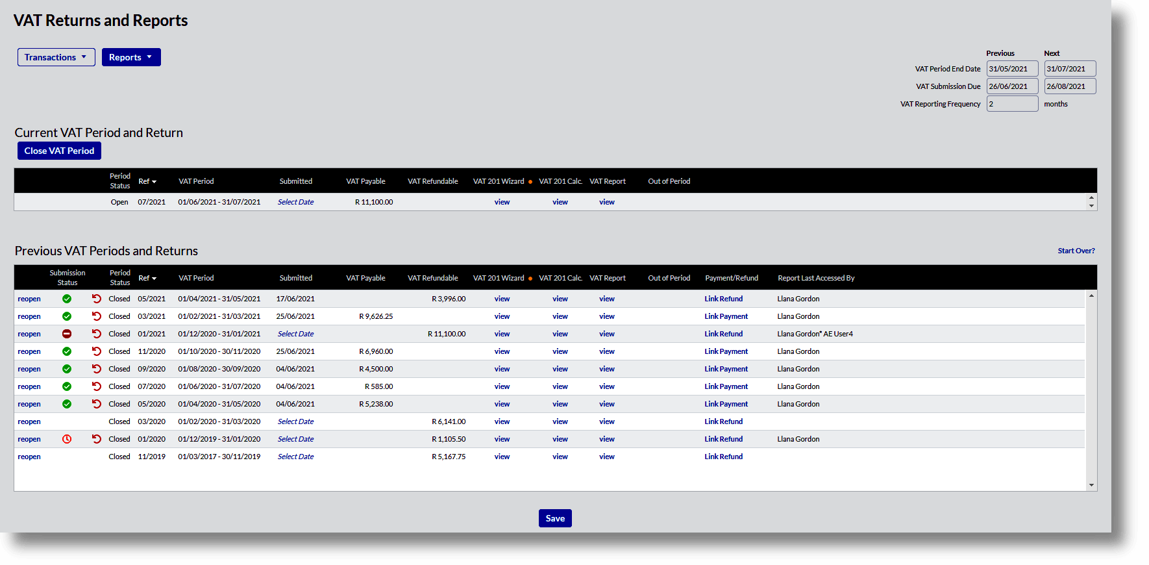
Task: Click red blocked status icon for 01/2021
Action: click(67, 334)
